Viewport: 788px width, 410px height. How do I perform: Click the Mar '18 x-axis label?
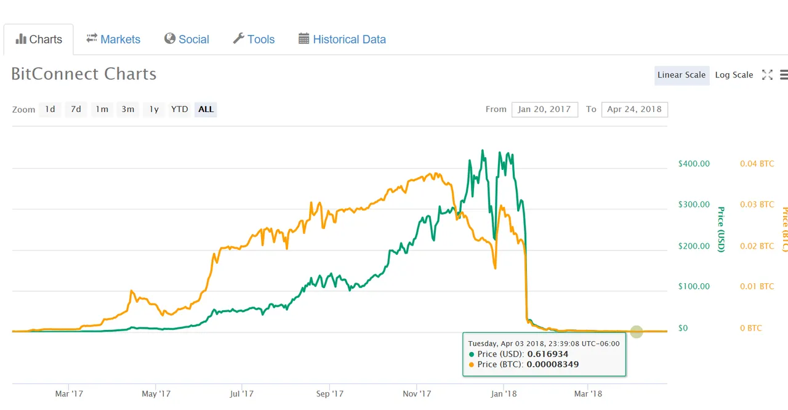point(588,393)
